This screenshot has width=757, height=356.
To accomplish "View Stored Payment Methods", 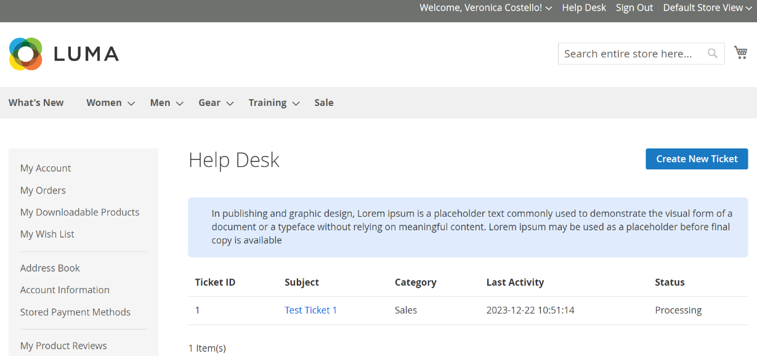I will tap(75, 312).
